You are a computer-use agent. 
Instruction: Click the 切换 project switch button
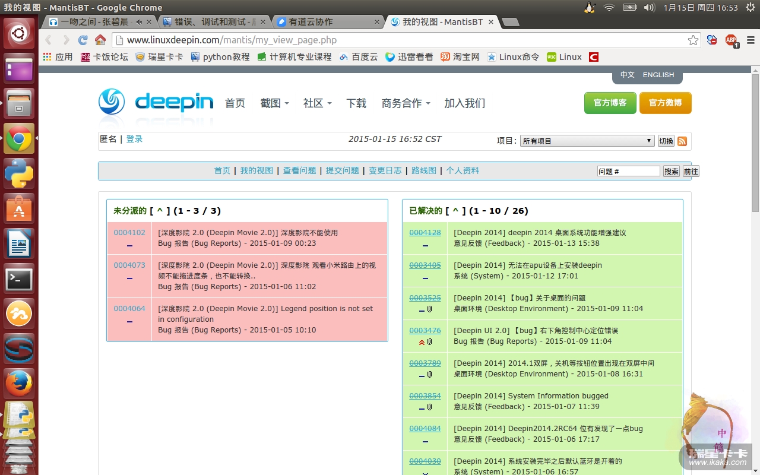[666, 141]
